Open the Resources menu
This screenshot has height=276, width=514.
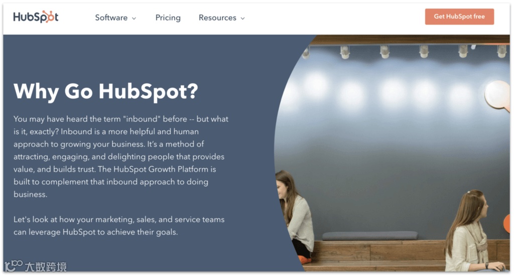pyautogui.click(x=221, y=18)
